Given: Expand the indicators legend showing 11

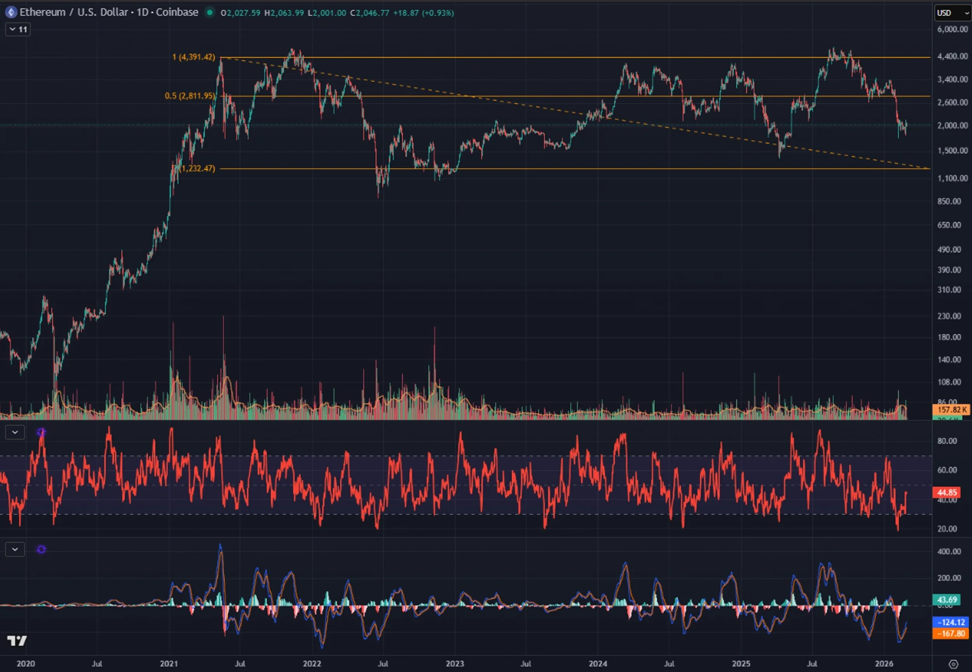Looking at the screenshot, I should pos(17,30).
